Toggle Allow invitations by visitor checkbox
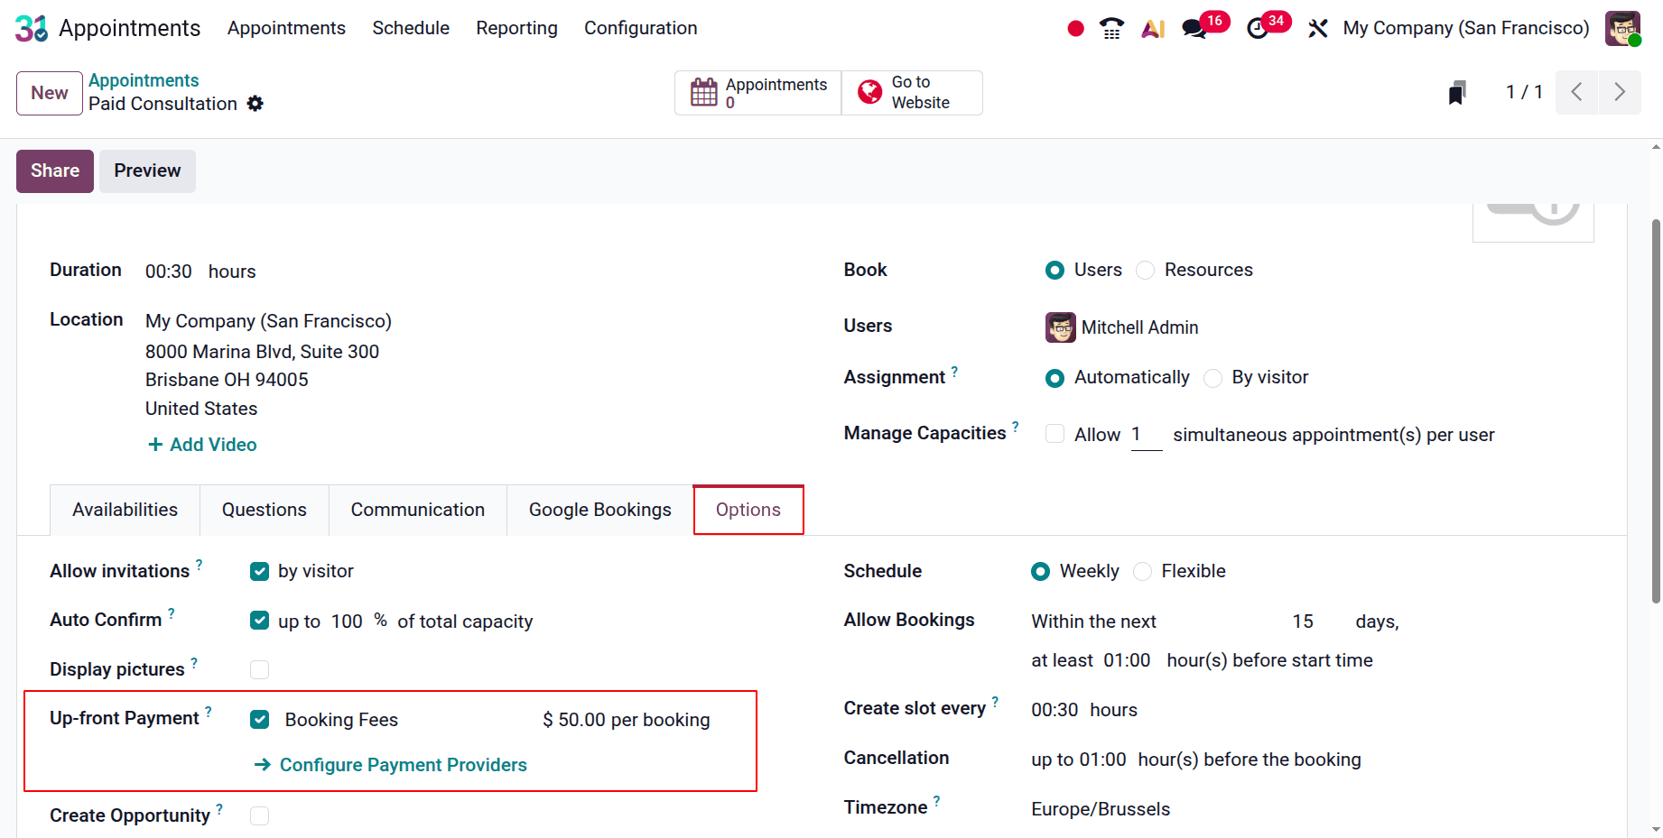 (x=259, y=572)
